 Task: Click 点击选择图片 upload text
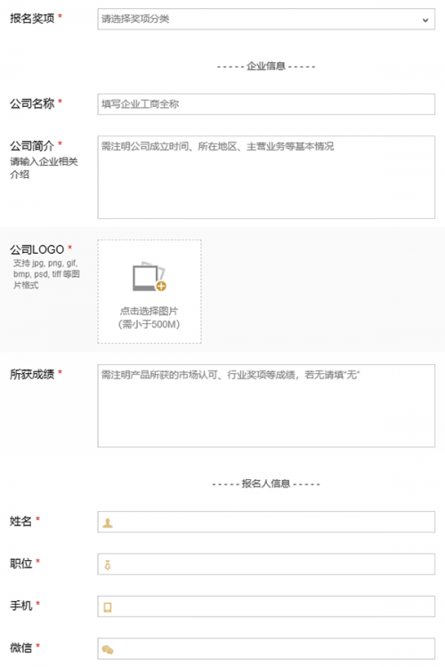[149, 311]
